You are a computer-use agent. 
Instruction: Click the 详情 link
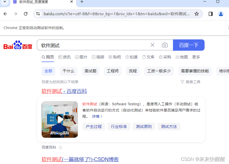click(x=97, y=116)
